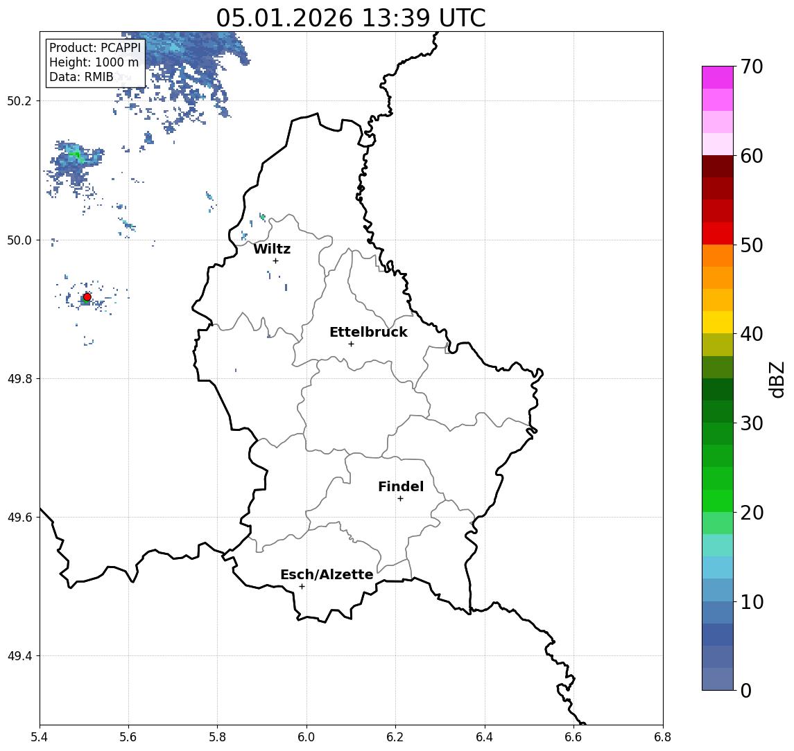Click the 'Product: PCAPPI' legend line

pos(95,48)
